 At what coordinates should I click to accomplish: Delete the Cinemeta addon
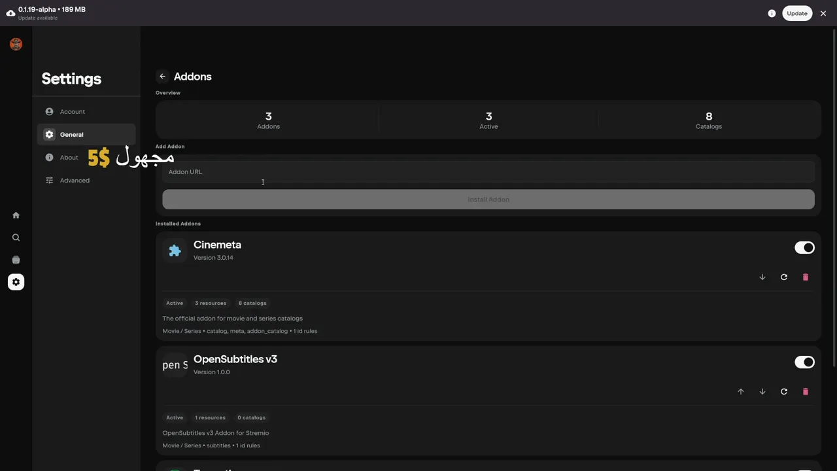click(806, 277)
